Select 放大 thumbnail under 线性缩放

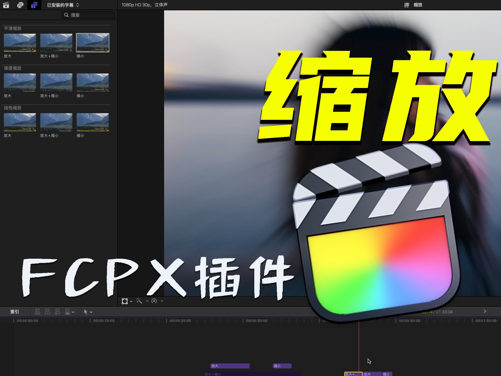(20, 122)
